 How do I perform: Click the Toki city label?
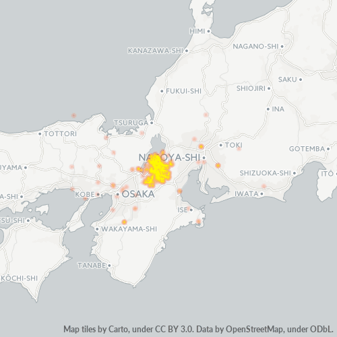[x=234, y=145]
